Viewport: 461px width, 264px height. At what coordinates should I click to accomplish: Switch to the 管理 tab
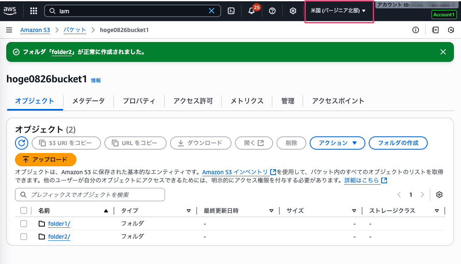click(288, 101)
